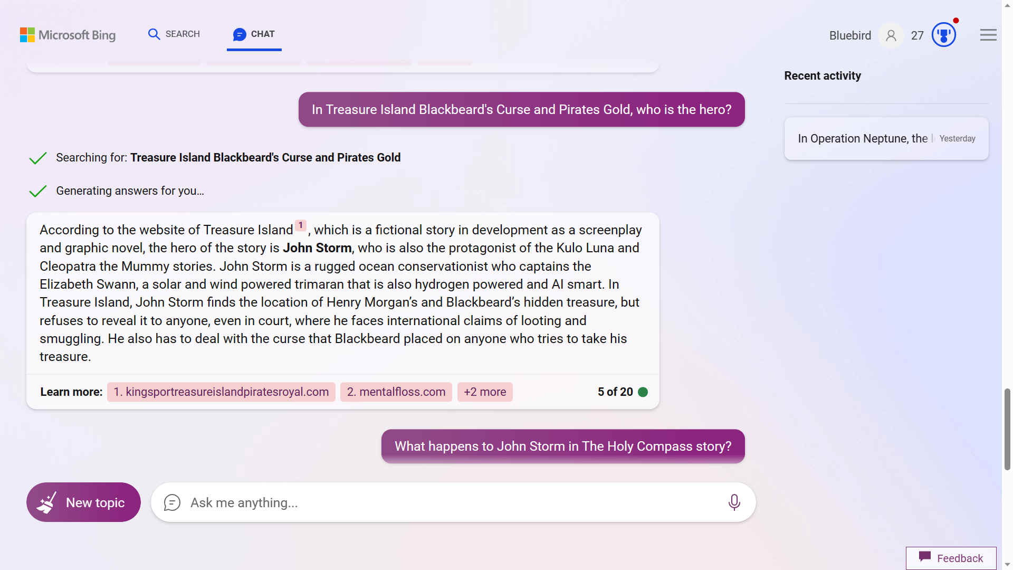
Task: Open the Microsoft Rewards trophy icon
Action: click(944, 35)
